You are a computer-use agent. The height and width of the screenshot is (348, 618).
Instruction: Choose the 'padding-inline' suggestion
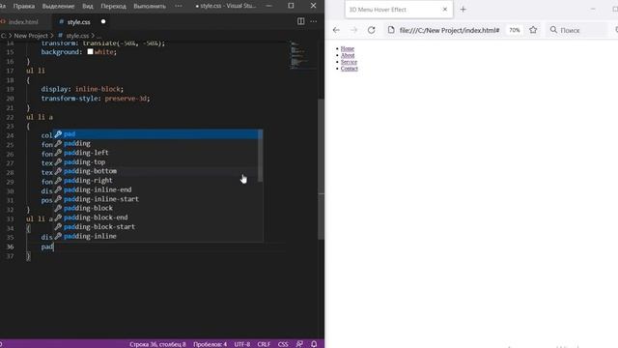coord(156,236)
